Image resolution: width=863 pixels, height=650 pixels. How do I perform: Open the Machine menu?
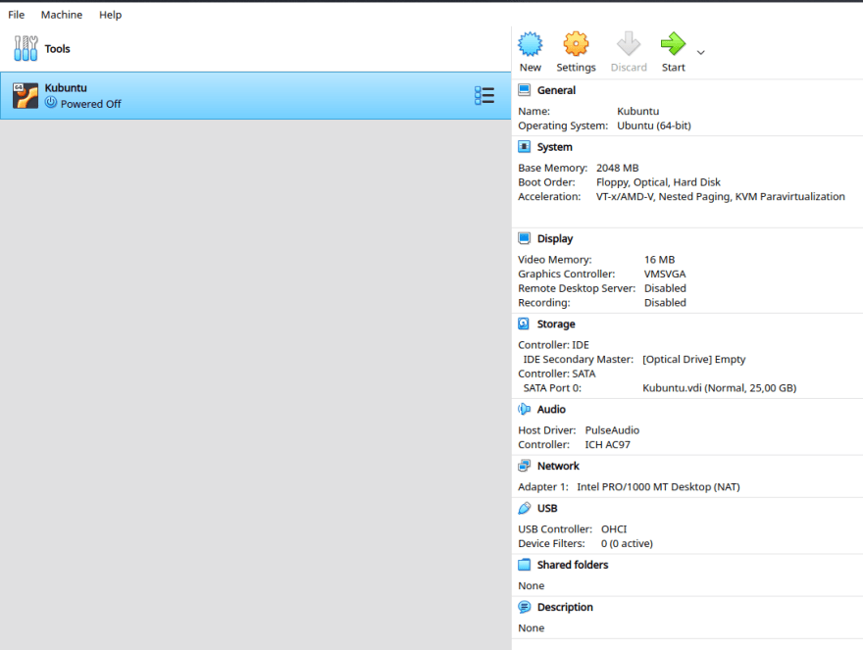coord(62,15)
